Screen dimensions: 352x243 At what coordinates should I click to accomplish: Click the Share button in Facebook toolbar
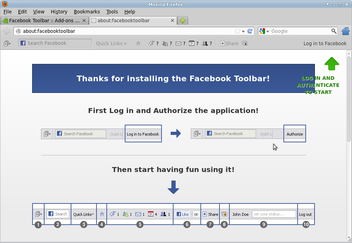[229, 43]
